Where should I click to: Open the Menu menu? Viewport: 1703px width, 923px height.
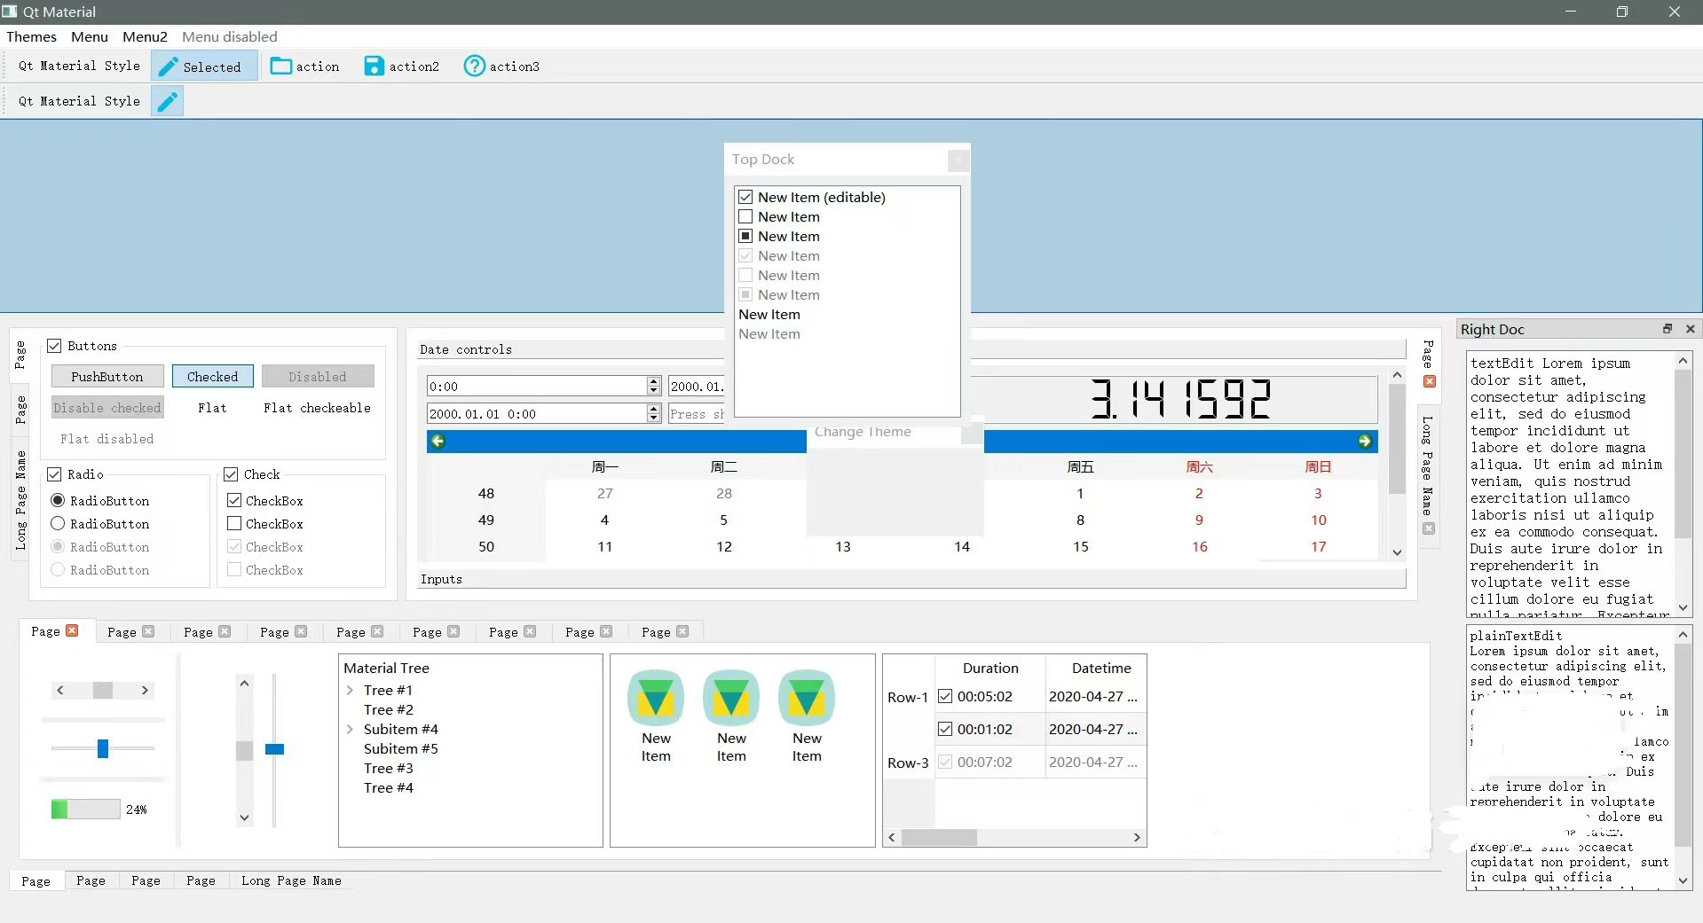coord(90,36)
